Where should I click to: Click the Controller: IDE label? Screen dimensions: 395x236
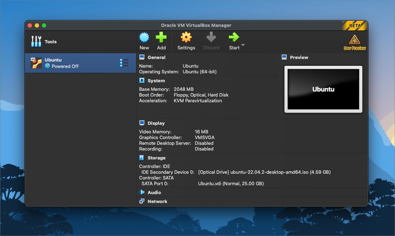(155, 166)
